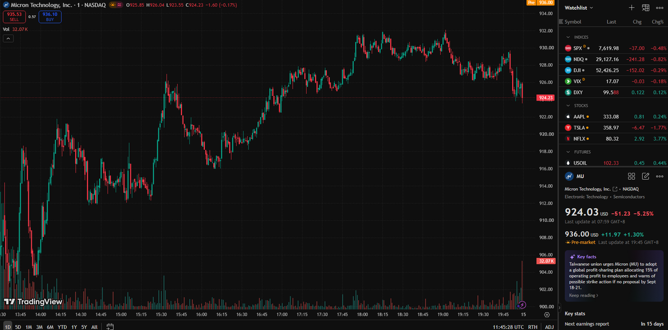
Task: Open the Keep reading link in Key facts
Action: [584, 296]
